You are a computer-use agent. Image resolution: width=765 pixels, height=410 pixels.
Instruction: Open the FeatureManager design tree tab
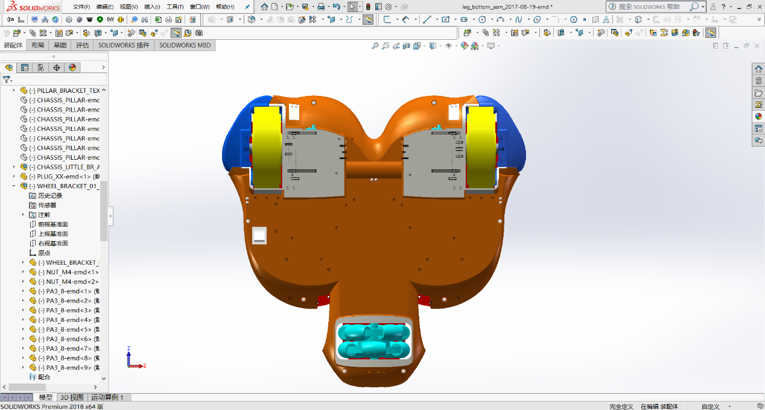pos(8,68)
